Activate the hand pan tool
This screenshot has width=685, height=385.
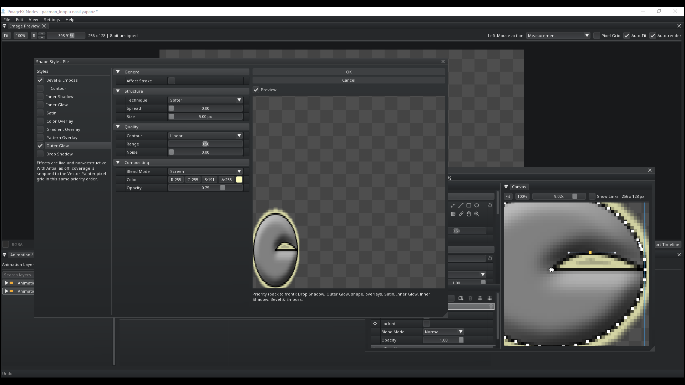[x=469, y=214]
